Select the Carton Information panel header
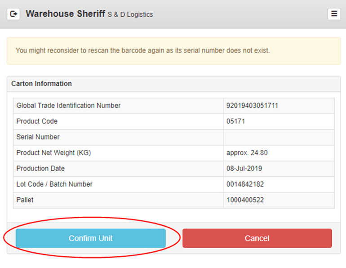 41,84
